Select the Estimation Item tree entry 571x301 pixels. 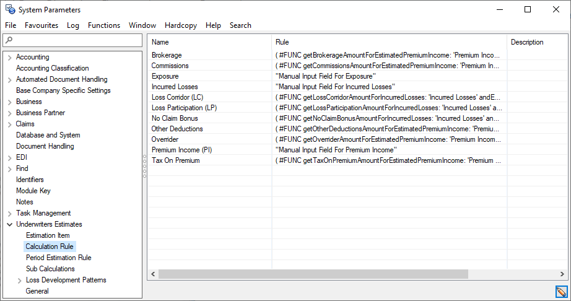pos(48,235)
